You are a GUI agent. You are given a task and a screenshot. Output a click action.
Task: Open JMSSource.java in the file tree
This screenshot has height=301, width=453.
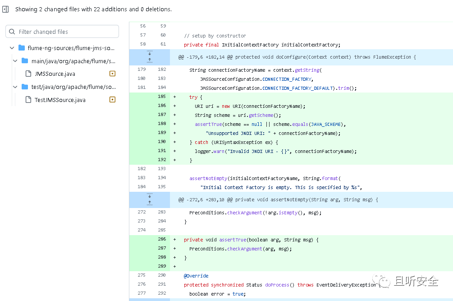[55, 74]
